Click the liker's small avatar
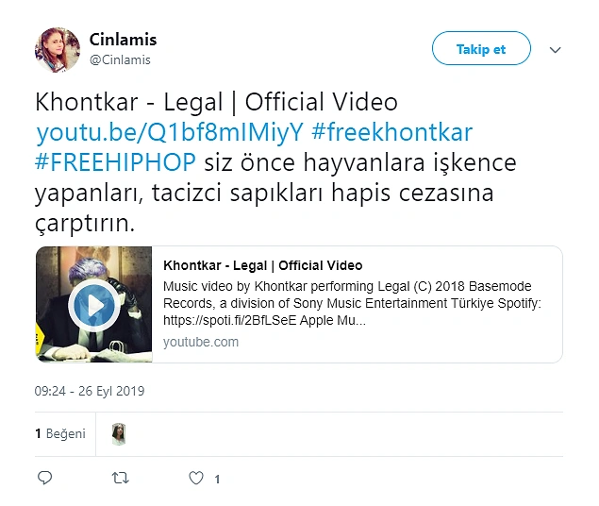Image resolution: width=599 pixels, height=506 pixels. pyautogui.click(x=119, y=433)
